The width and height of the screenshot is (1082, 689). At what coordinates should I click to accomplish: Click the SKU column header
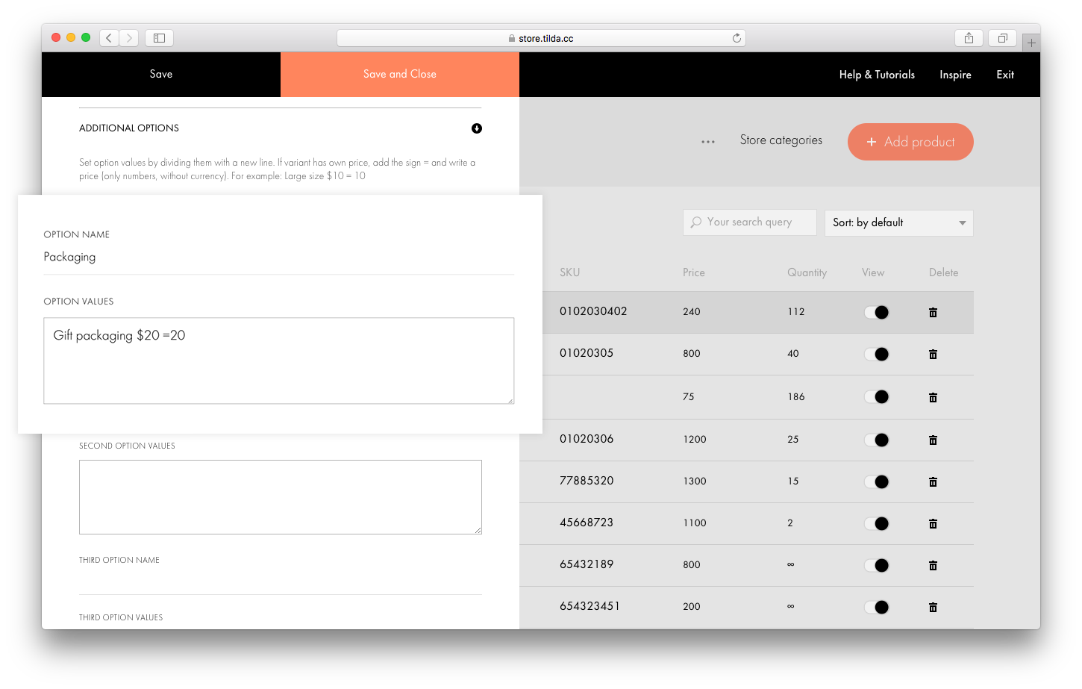pos(570,272)
